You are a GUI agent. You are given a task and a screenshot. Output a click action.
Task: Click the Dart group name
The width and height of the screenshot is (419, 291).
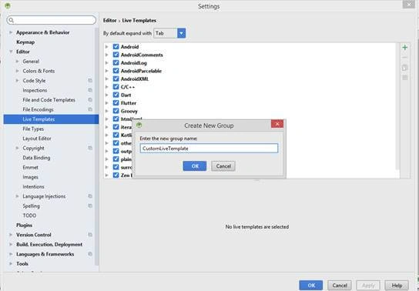[126, 95]
